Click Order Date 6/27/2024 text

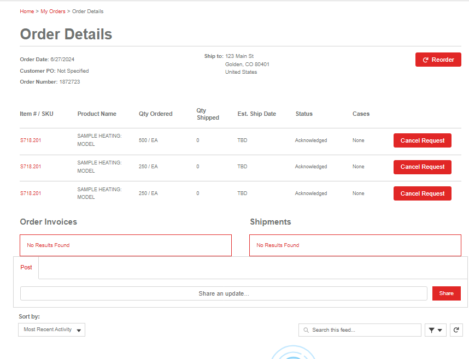[x=47, y=60]
